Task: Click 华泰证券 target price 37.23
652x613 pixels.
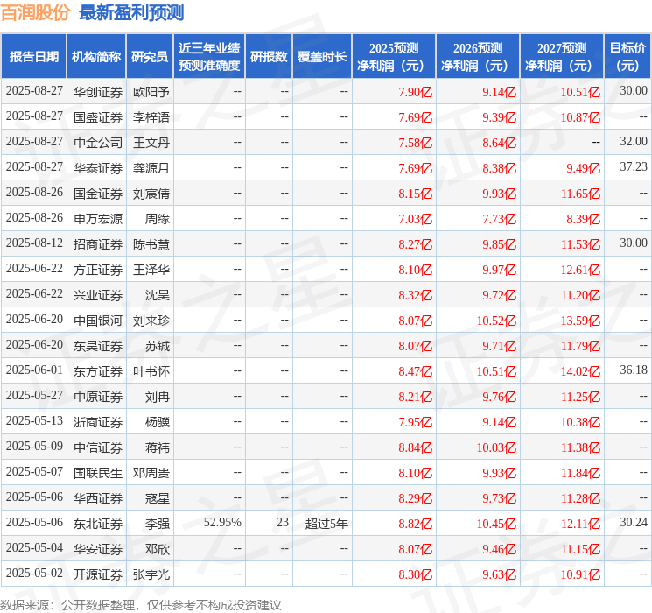Action: click(x=634, y=167)
